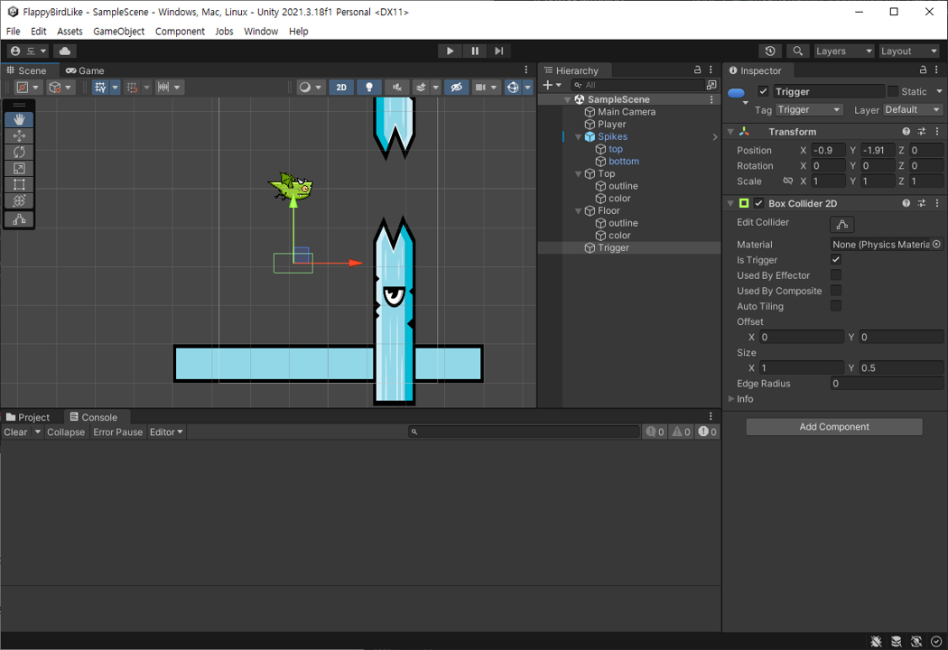Enable Used By Composite checkbox
Screen dimensions: 948x650
(x=835, y=291)
